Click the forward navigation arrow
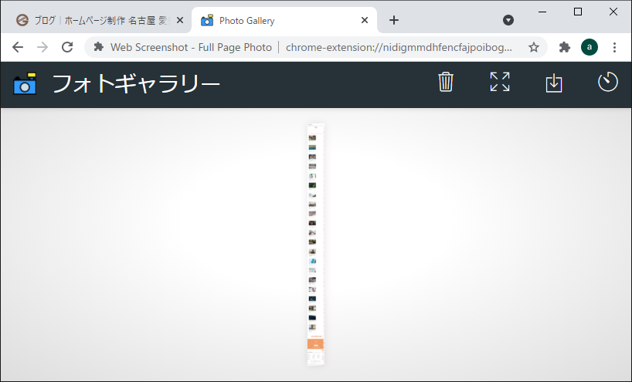This screenshot has width=632, height=382. (42, 47)
